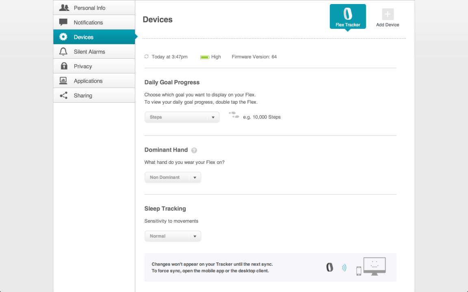
Task: Click the Applications laptop icon
Action: [63, 80]
